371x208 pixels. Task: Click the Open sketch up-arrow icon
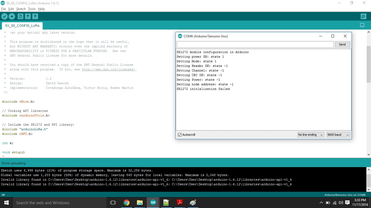click(28, 17)
